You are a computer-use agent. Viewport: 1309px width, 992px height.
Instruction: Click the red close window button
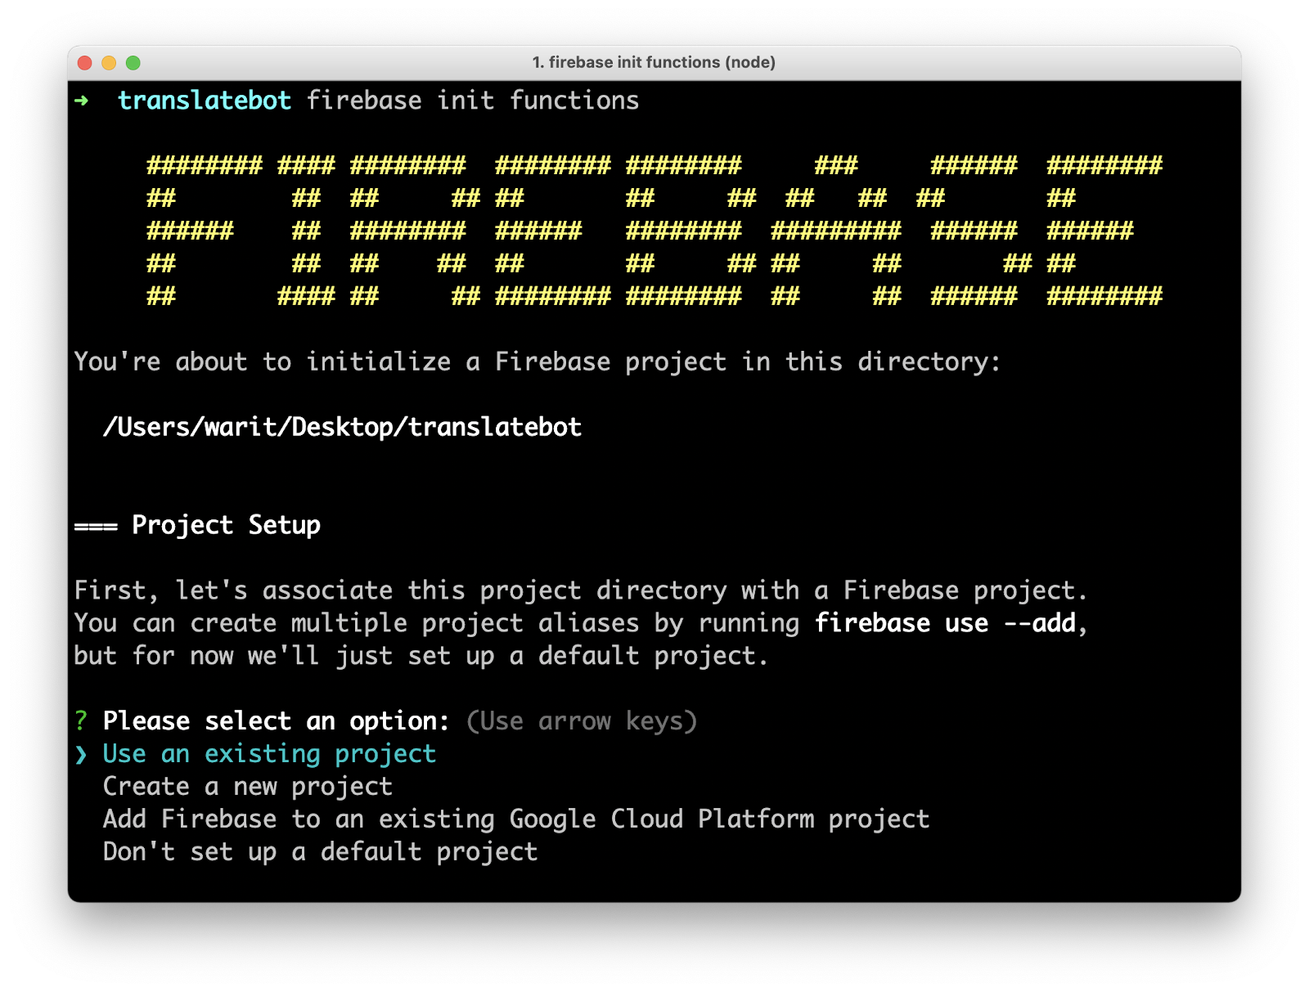[85, 63]
